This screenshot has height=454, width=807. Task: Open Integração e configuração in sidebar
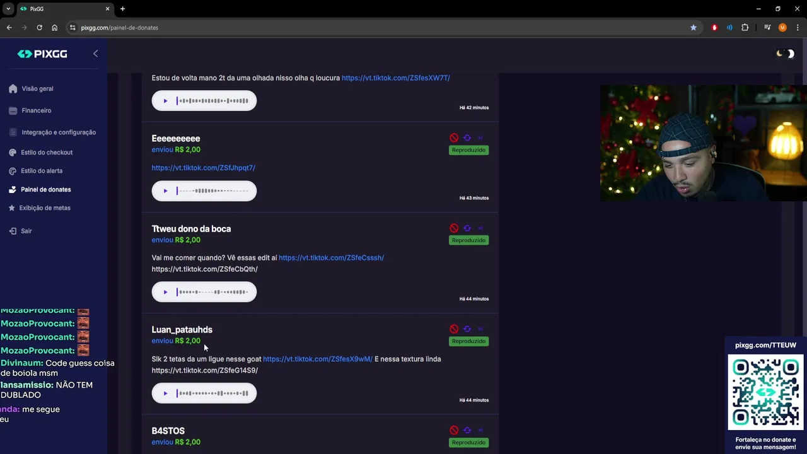[x=52, y=132]
